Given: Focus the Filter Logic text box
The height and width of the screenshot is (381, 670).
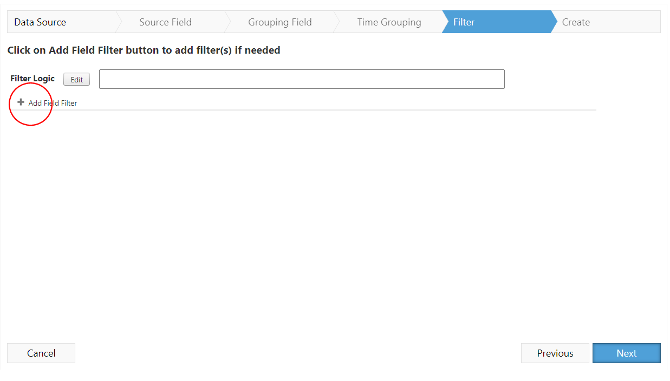Looking at the screenshot, I should (302, 79).
